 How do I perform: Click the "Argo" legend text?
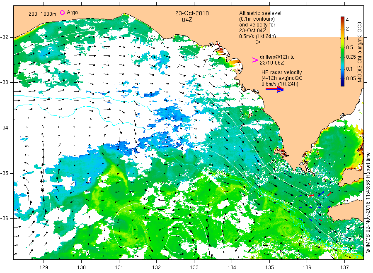(72, 12)
